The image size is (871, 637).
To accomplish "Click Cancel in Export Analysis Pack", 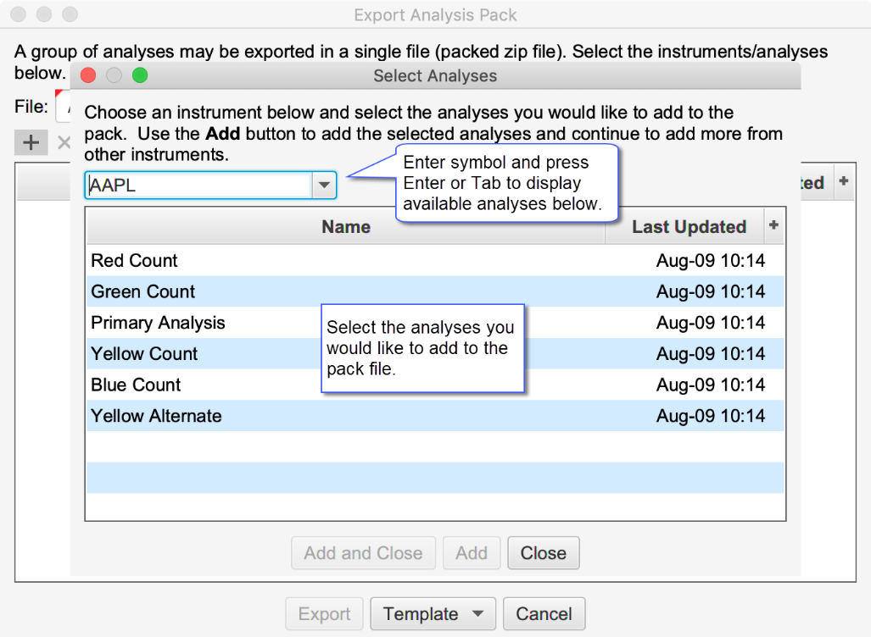I will click(544, 614).
